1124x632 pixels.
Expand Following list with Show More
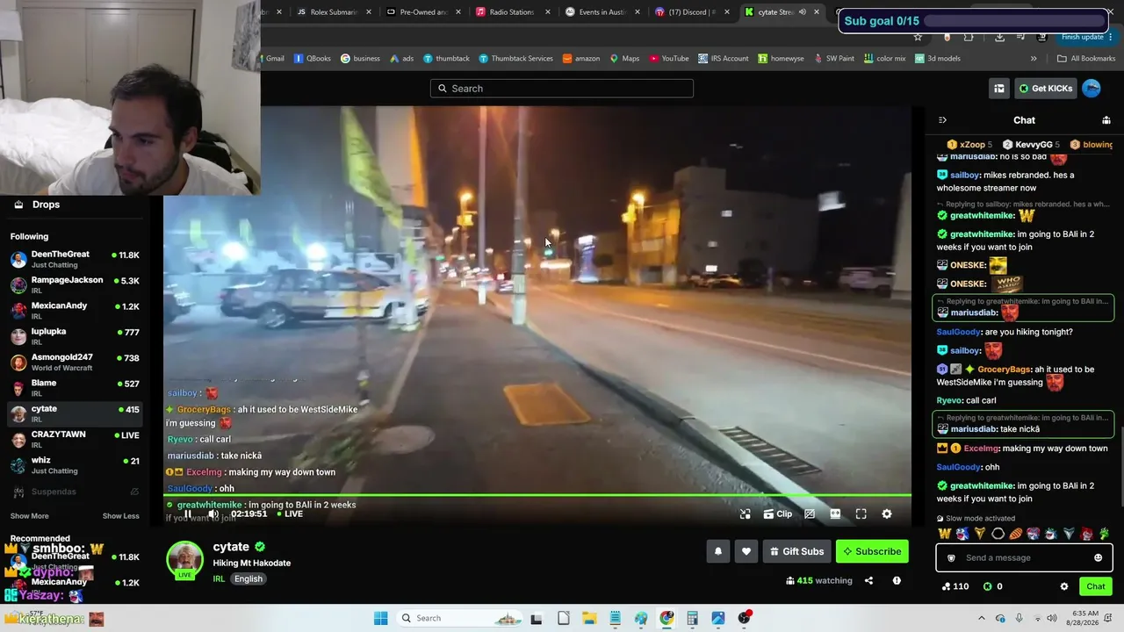tap(30, 516)
